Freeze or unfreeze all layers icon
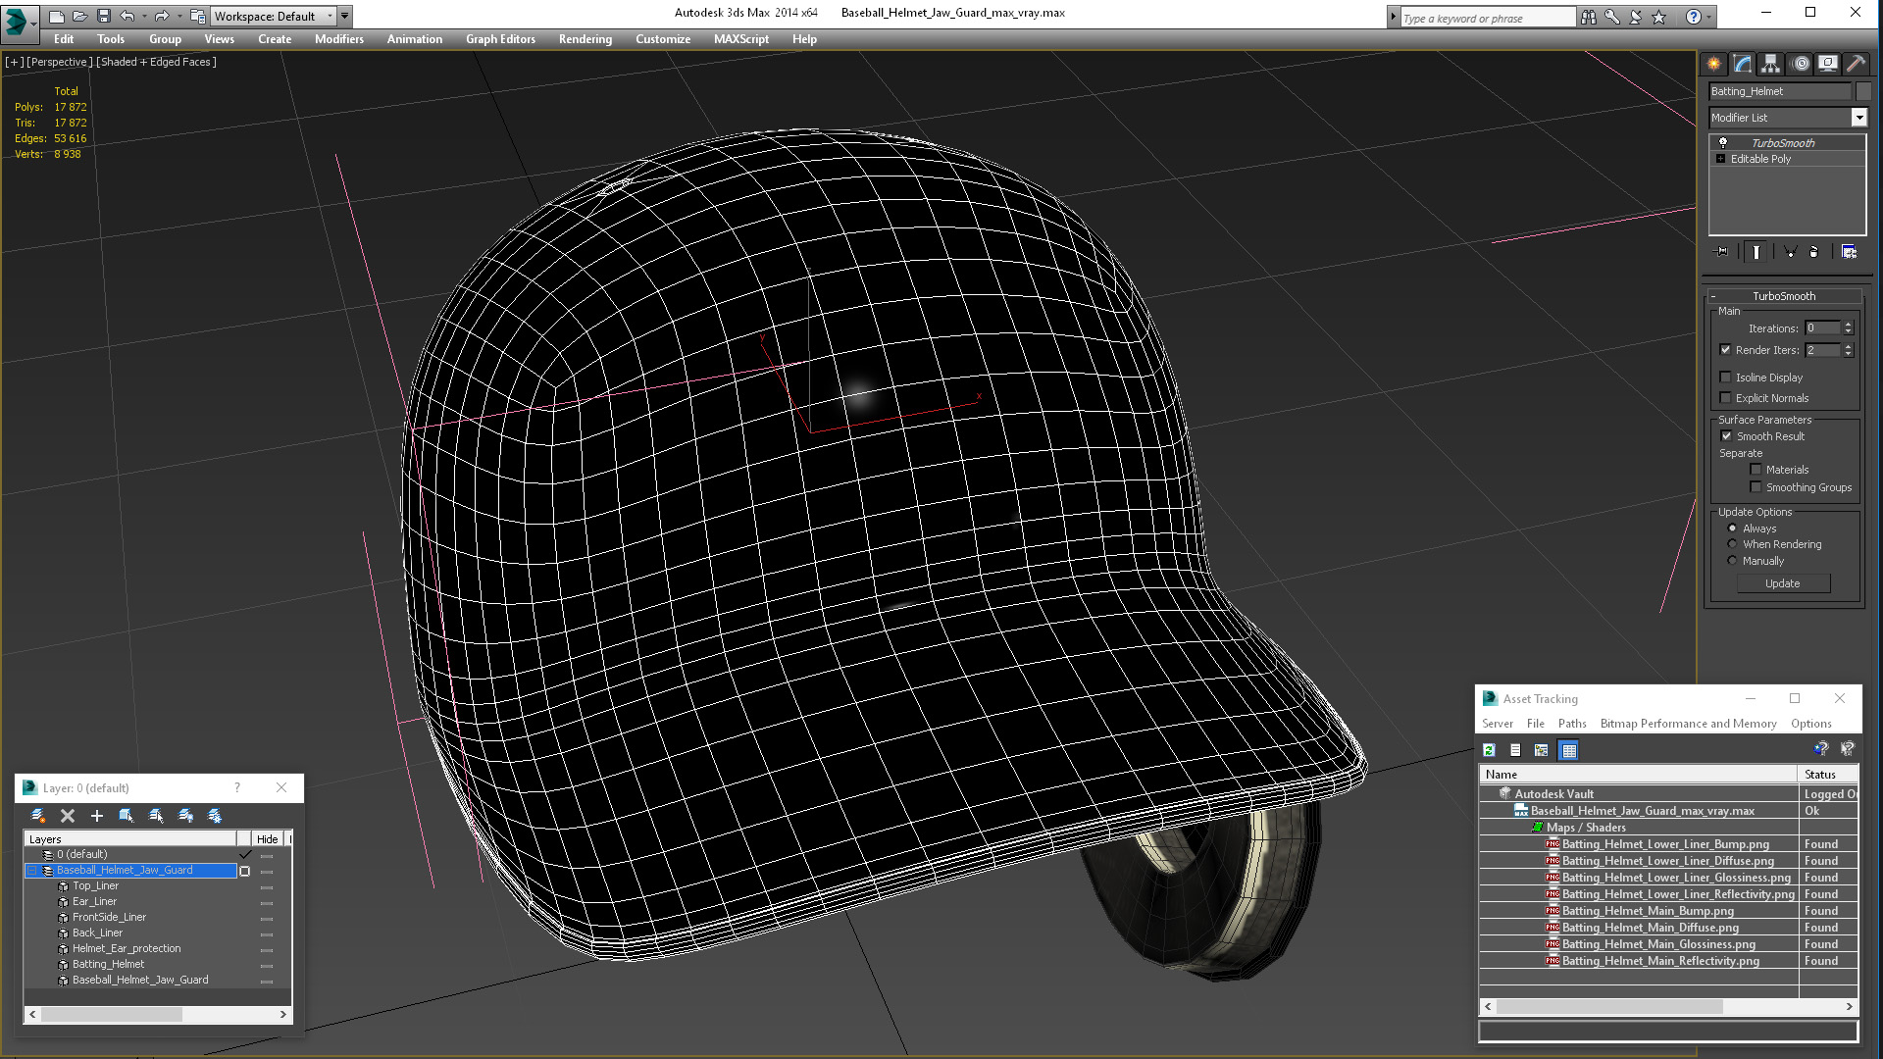1883x1059 pixels. pos(215,816)
